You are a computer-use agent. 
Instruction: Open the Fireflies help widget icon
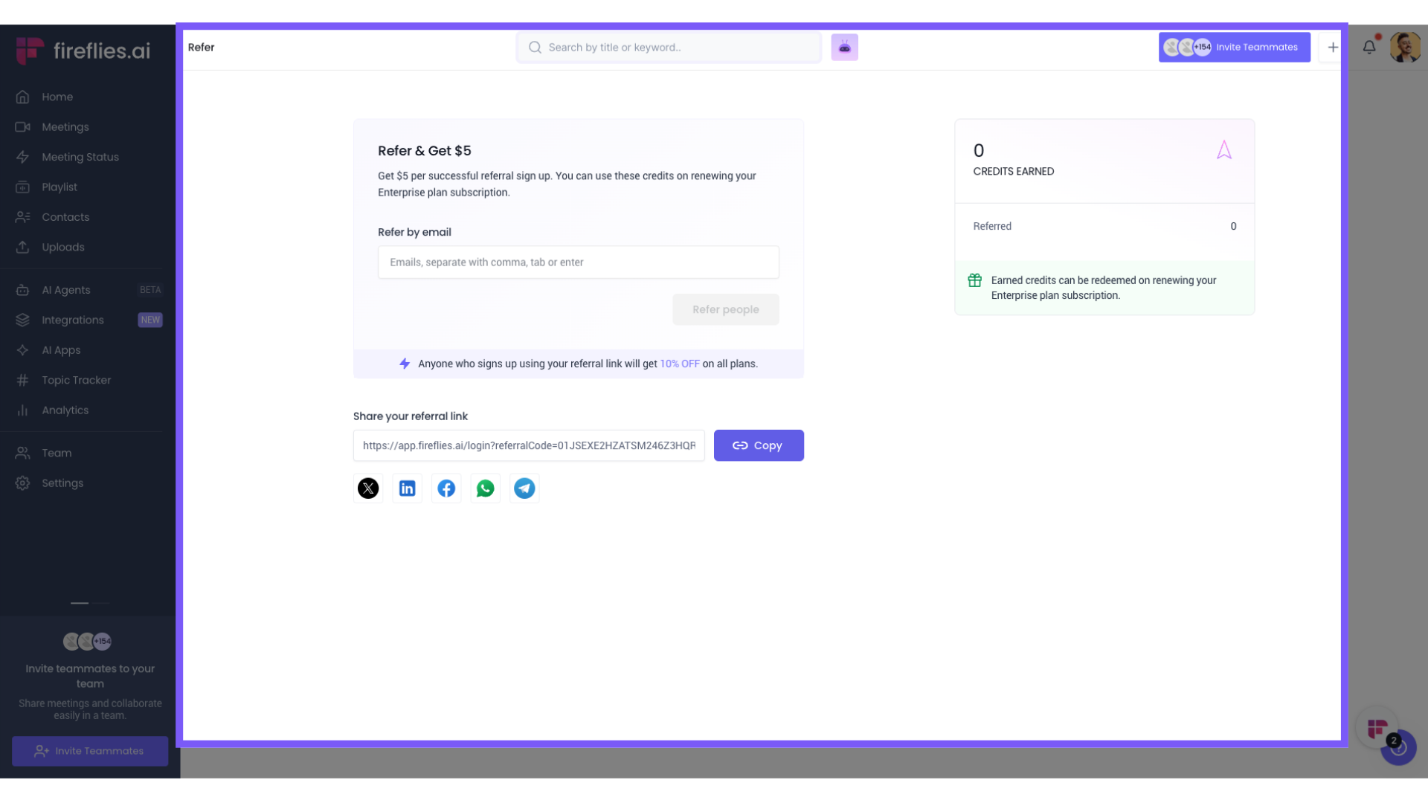(1377, 728)
